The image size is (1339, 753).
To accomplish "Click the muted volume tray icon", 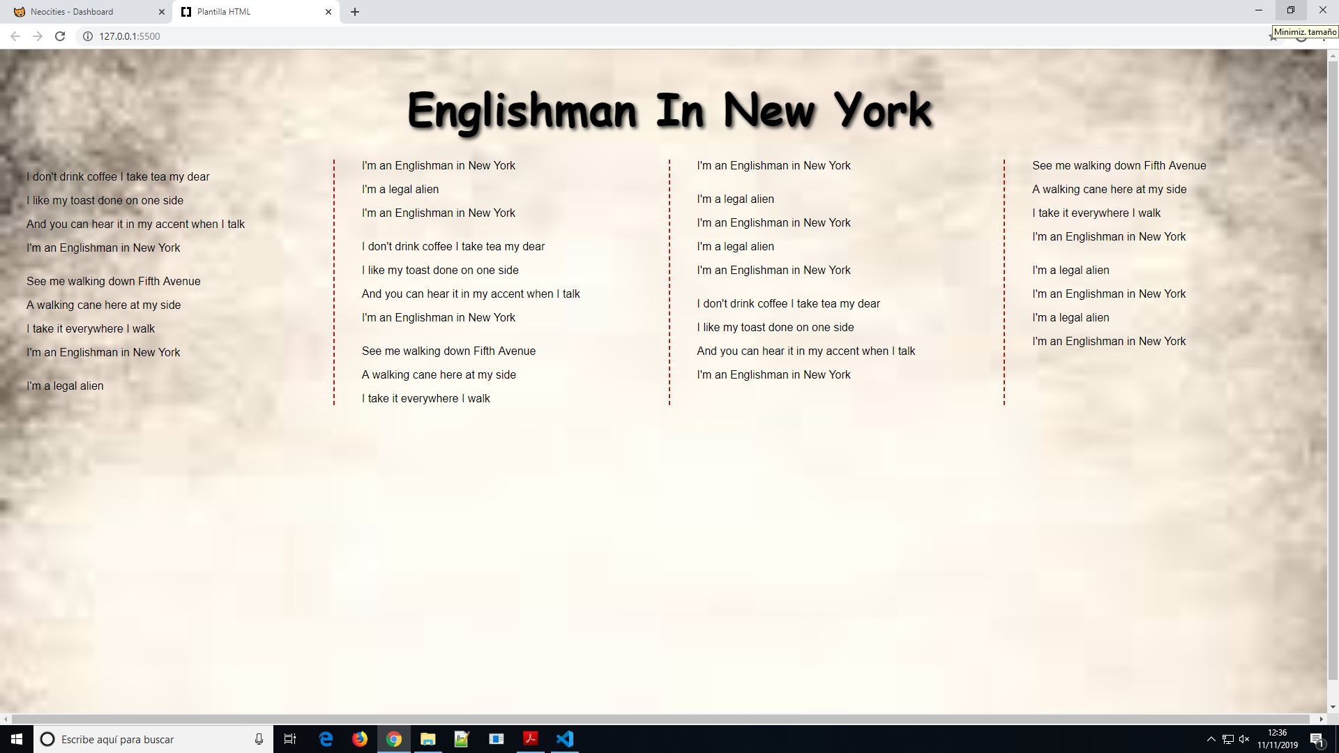I will click(1244, 739).
